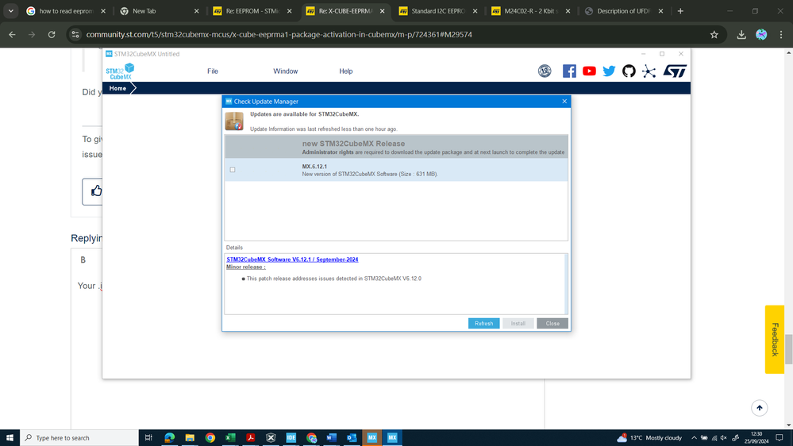Click the browser Forward arrow

pos(32,34)
